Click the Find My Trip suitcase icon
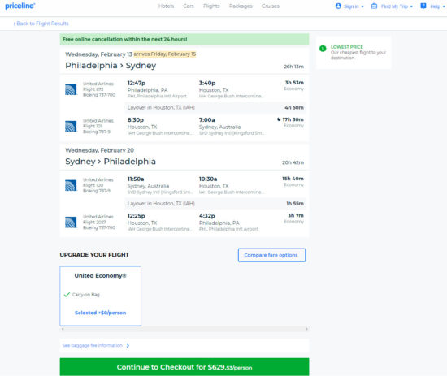447x376 pixels. pyautogui.click(x=374, y=6)
